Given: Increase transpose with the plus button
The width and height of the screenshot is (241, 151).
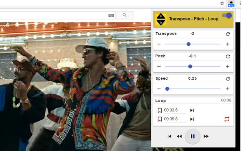Looking at the screenshot, I should coord(228,44).
